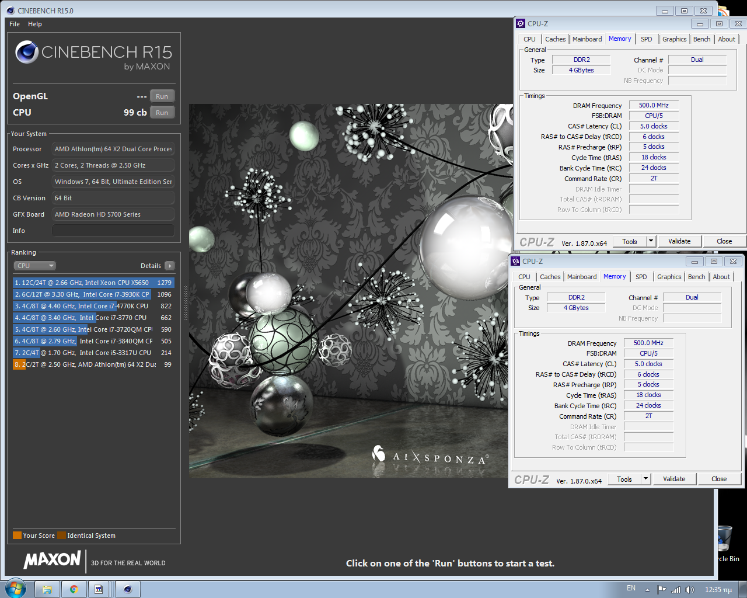
Task: Open the File menu in Cinebench
Action: coord(15,24)
